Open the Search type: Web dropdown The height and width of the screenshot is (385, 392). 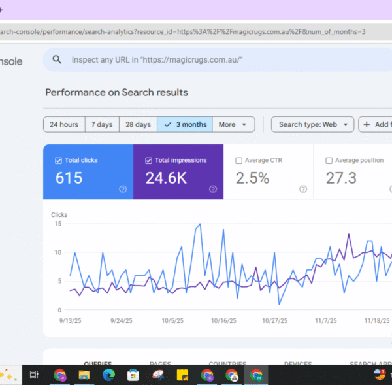click(312, 124)
